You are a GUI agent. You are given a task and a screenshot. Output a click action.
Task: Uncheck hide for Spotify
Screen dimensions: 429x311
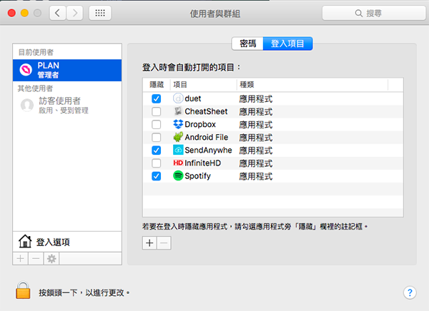pos(156,176)
